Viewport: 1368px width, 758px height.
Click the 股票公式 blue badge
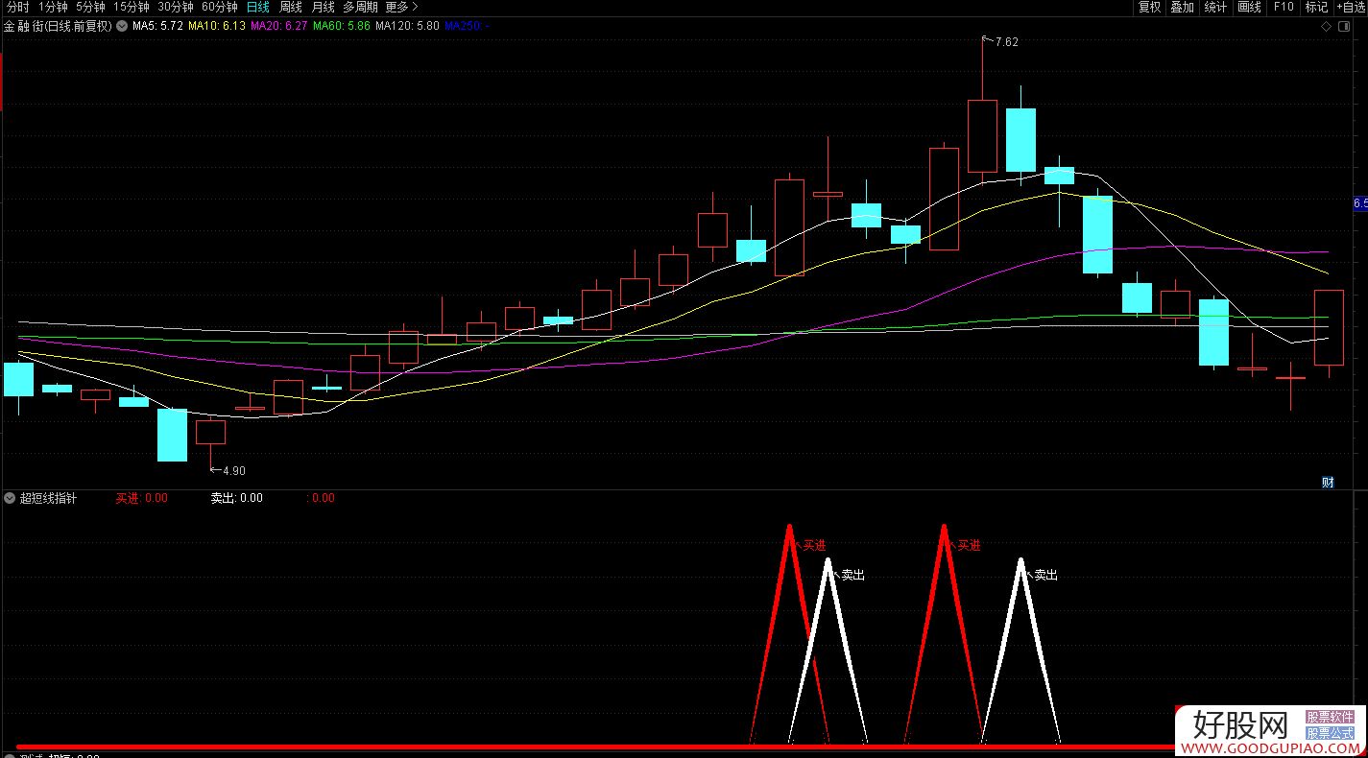1330,733
